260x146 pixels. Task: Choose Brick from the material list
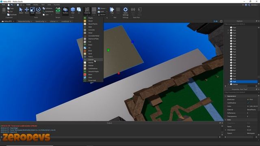93,51
